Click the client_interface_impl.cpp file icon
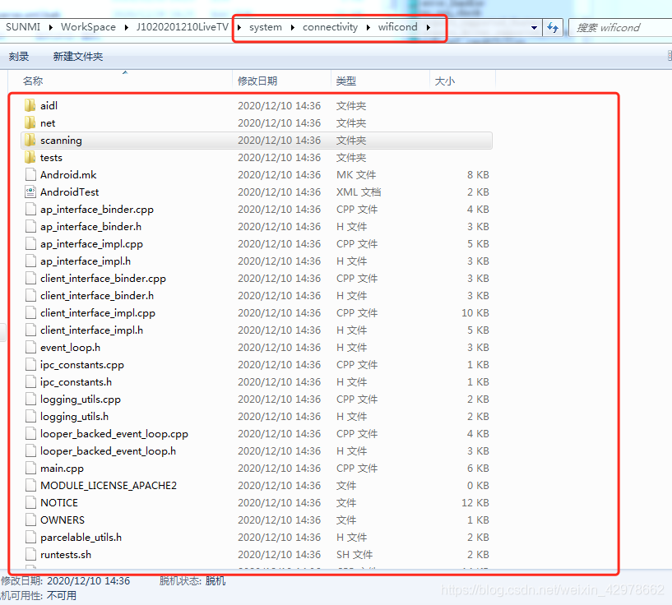The height and width of the screenshot is (605, 672). [x=30, y=312]
